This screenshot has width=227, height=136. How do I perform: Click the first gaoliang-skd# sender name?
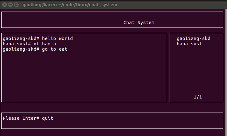click(21, 38)
